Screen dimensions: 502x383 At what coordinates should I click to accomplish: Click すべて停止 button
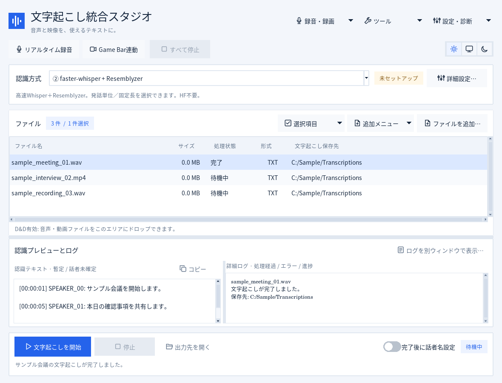(x=180, y=49)
